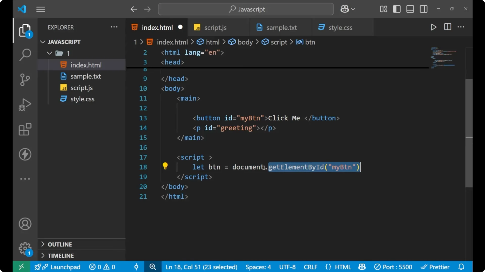The image size is (485, 272).
Task: Open the hamburger menu
Action: [x=40, y=9]
